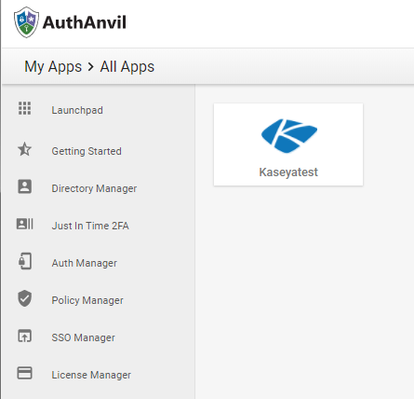Click the All Apps breadcrumb

(127, 67)
